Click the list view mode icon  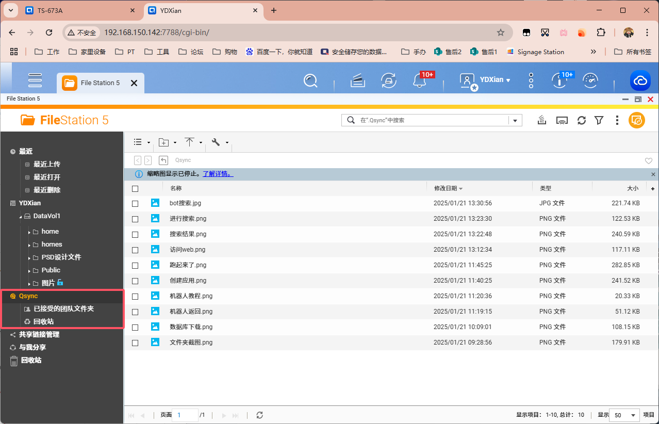pos(138,142)
